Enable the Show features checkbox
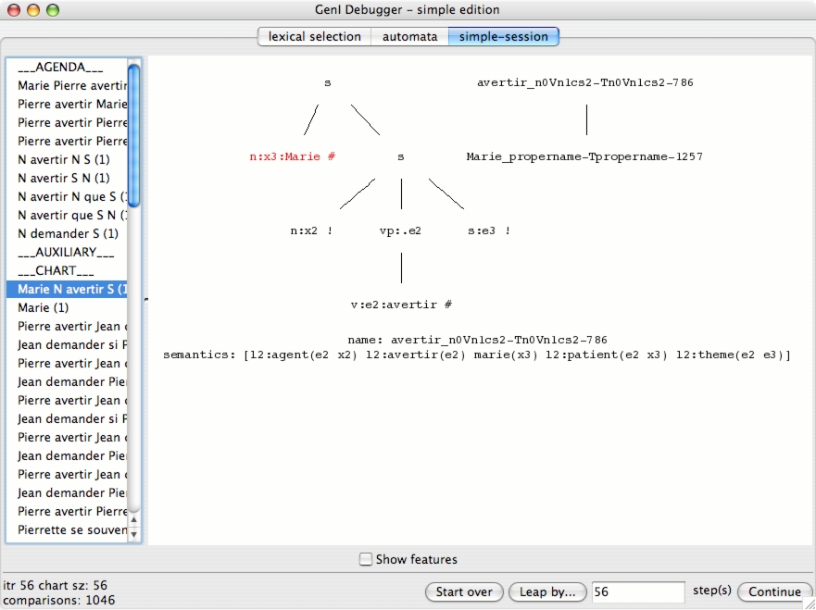The height and width of the screenshot is (610, 816). tap(366, 559)
